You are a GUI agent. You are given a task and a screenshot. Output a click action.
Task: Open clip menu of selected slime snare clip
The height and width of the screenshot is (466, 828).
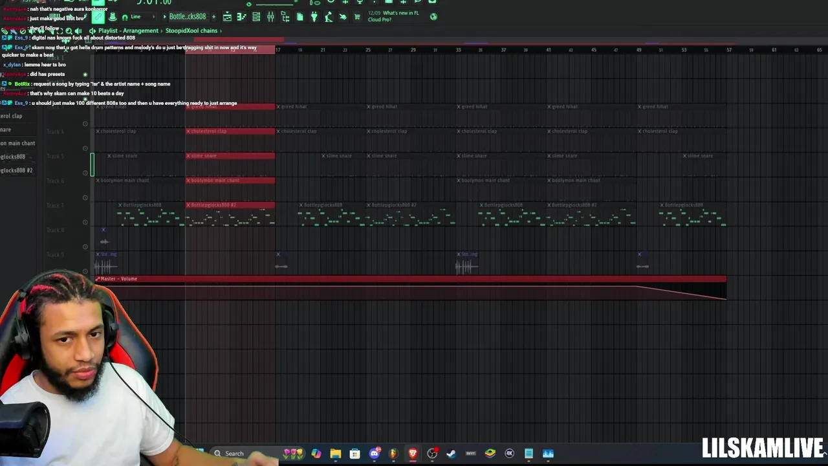189,156
